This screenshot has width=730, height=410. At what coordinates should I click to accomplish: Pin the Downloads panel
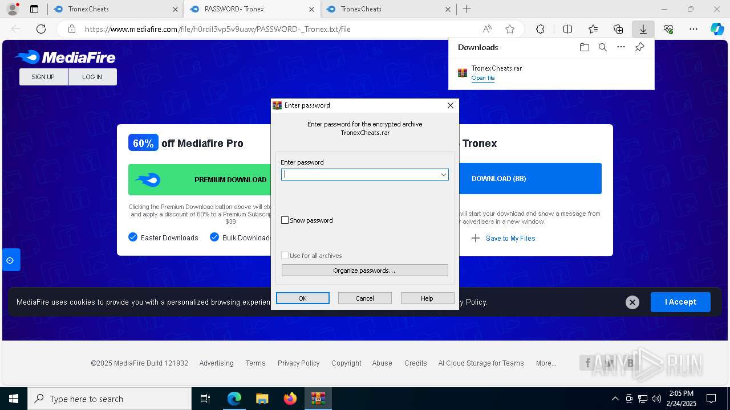click(x=639, y=47)
